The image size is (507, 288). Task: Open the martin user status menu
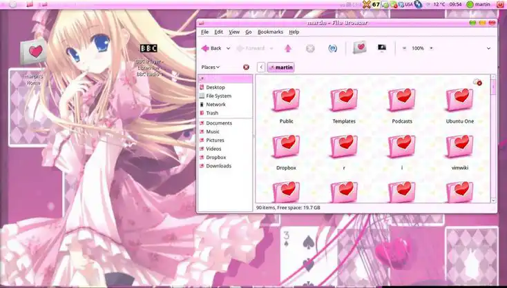(478, 5)
